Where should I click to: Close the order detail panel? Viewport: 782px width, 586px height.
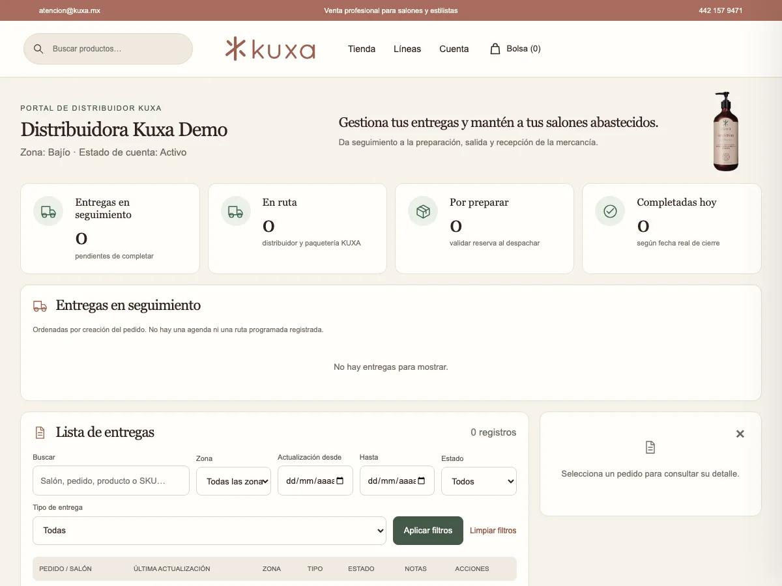click(740, 434)
